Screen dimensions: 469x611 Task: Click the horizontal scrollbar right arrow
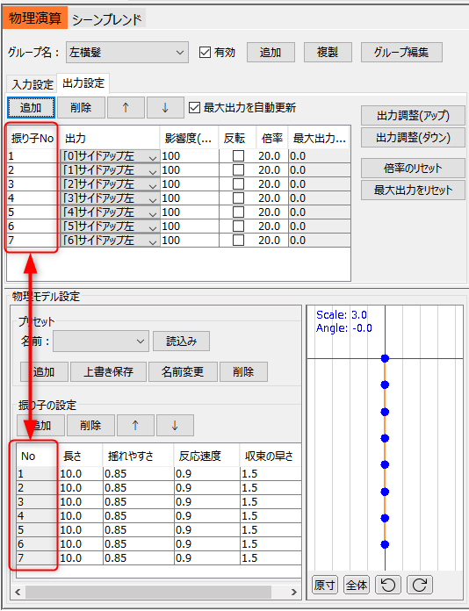[x=294, y=592]
